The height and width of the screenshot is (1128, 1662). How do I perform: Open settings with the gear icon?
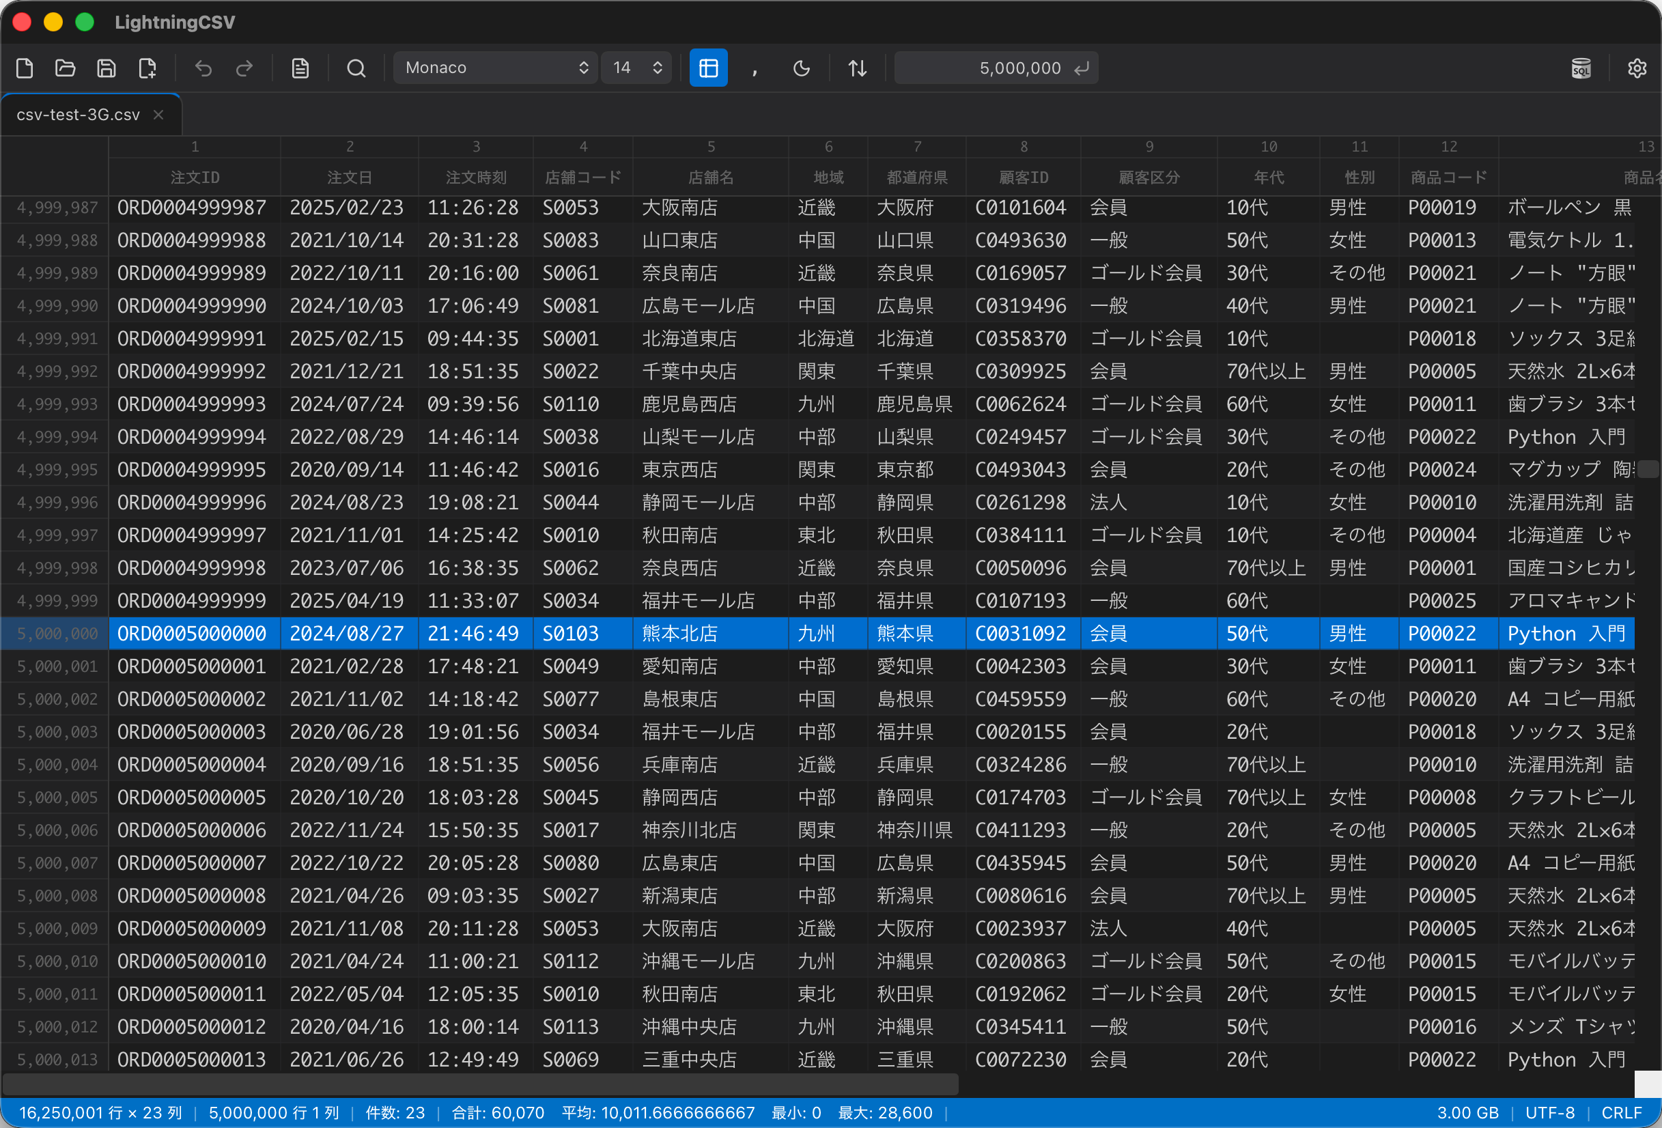coord(1637,68)
